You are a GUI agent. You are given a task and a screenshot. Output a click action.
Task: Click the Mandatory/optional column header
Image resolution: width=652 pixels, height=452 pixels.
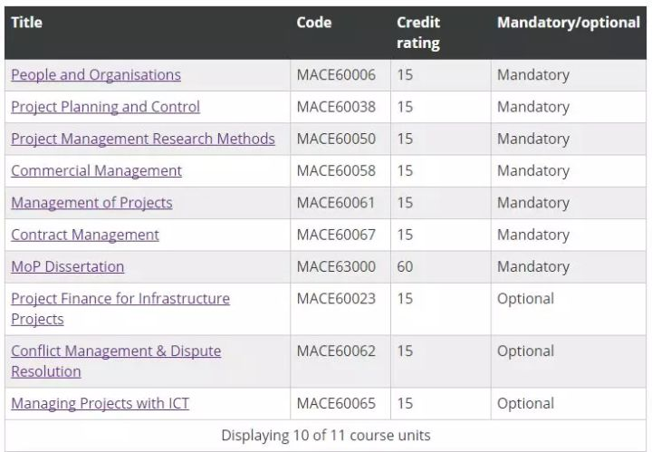pyautogui.click(x=568, y=23)
